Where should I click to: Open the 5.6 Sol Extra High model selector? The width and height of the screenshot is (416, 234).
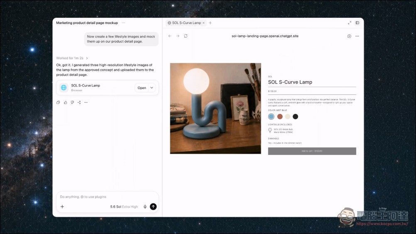click(124, 207)
